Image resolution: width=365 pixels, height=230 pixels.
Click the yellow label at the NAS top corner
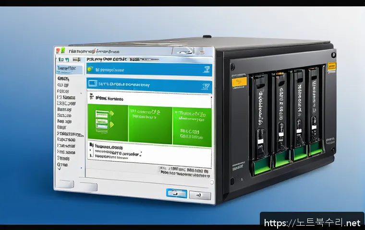332,67
